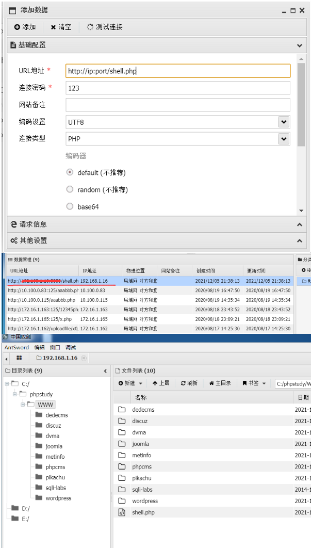Click the 主目录 home button
Image resolution: width=312 pixels, height=549 pixels.
pyautogui.click(x=220, y=383)
